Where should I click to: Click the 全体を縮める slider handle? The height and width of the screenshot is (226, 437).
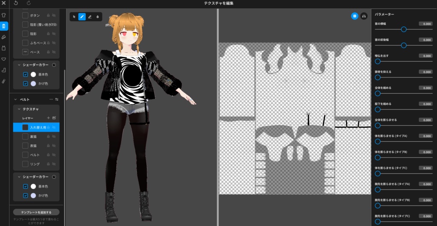tap(378, 93)
